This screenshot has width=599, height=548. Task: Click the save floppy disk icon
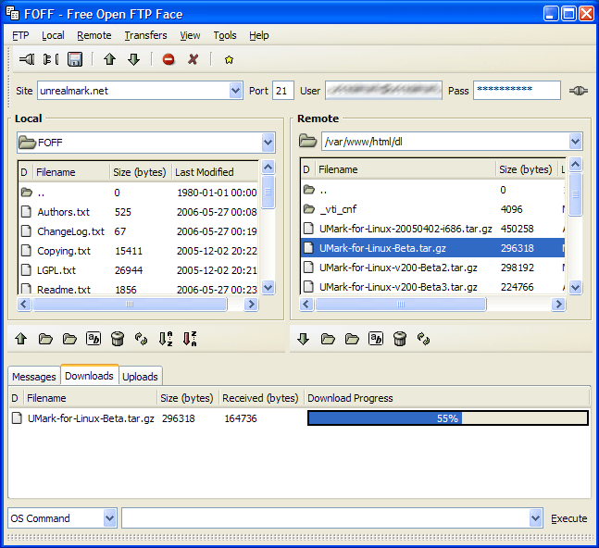[x=75, y=59]
